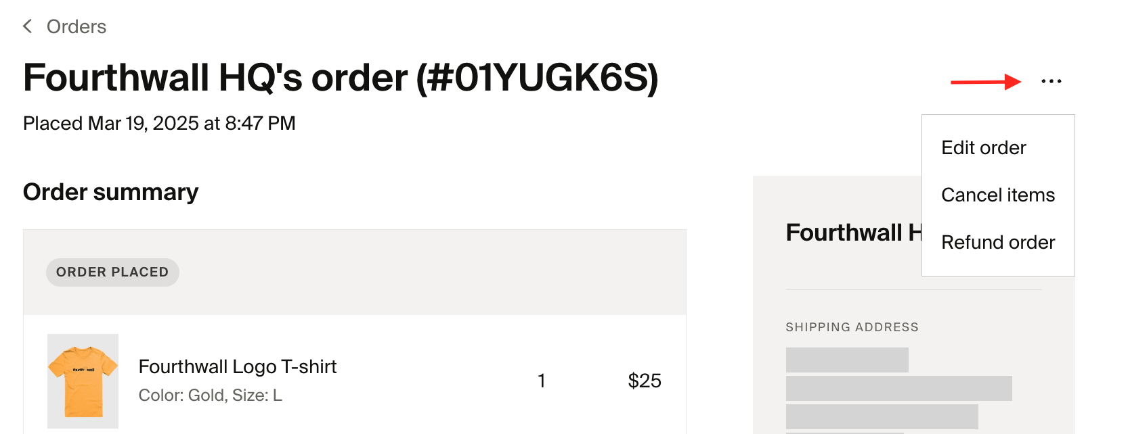This screenshot has height=434, width=1128.
Task: Click the ORDER PLACED status badge
Action: (x=112, y=272)
